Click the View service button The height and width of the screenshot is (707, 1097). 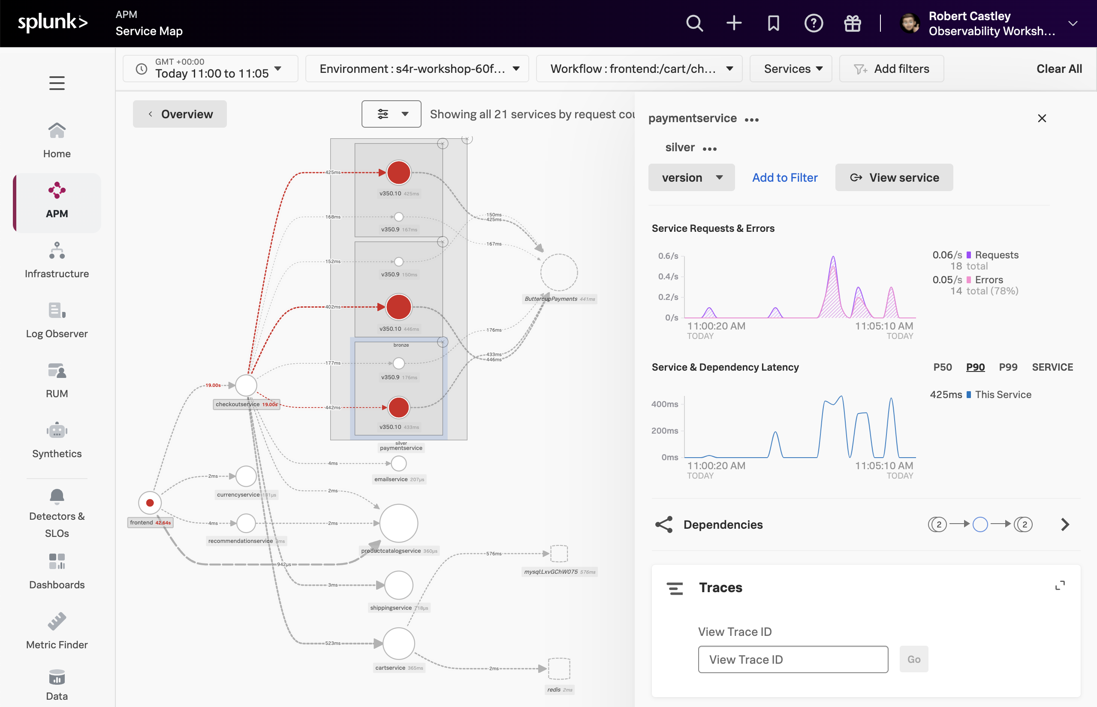pyautogui.click(x=894, y=178)
